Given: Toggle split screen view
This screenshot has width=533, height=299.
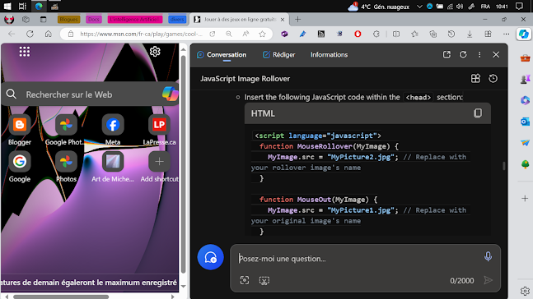Looking at the screenshot, I should click(396, 34).
